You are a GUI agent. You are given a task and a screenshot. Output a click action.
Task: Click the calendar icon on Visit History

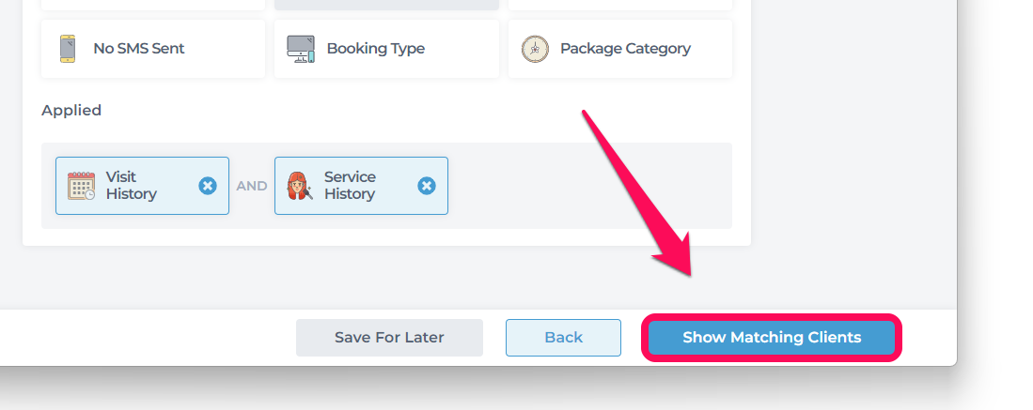(81, 186)
